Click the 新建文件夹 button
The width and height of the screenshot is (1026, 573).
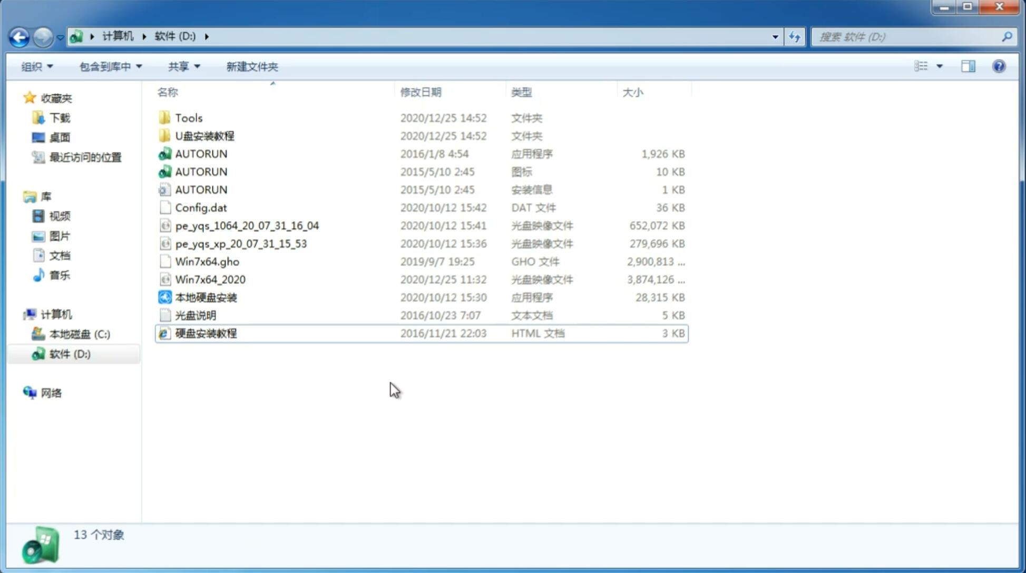coord(251,65)
